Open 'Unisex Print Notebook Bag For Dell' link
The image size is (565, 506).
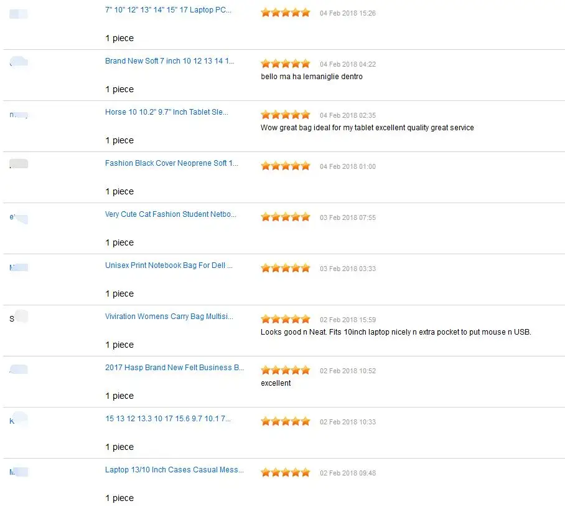pos(169,265)
